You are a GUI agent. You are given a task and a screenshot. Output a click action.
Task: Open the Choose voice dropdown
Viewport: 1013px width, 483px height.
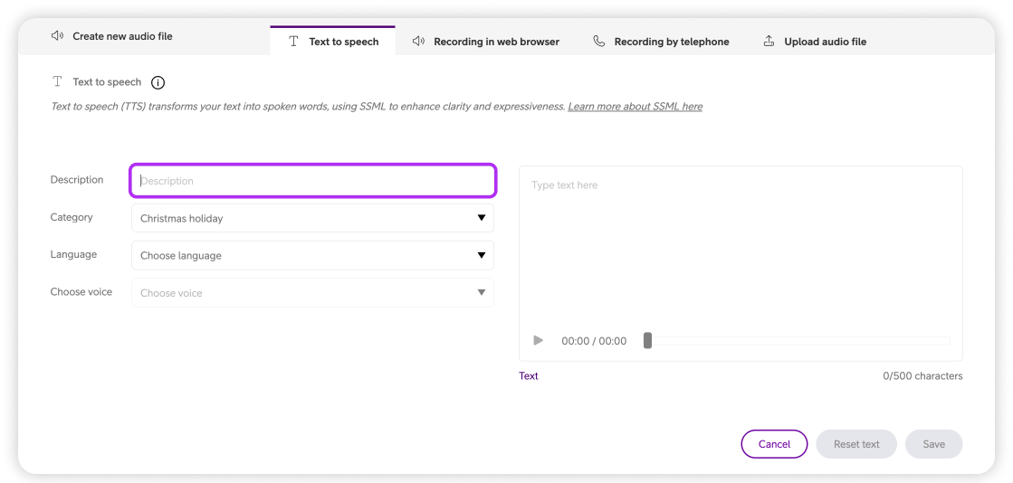(312, 293)
